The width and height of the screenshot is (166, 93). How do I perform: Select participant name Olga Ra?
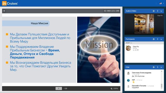pos(136,47)
